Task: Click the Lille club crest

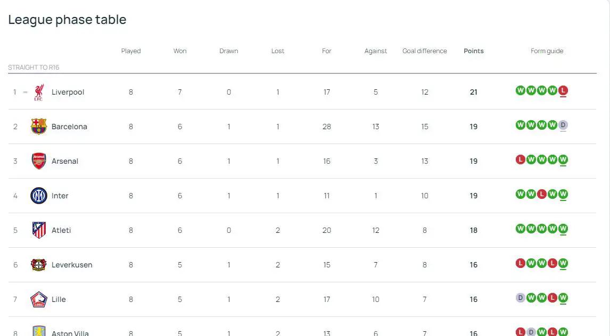Action: click(x=38, y=299)
